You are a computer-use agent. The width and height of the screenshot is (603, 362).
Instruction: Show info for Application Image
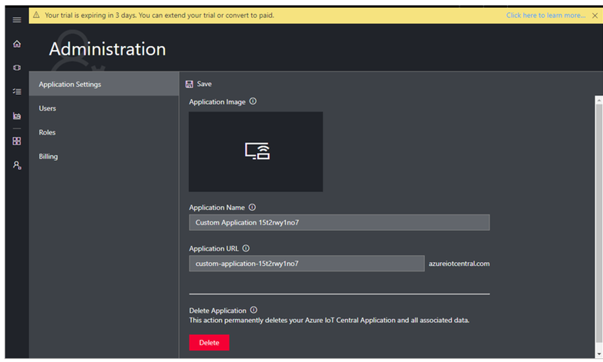253,102
